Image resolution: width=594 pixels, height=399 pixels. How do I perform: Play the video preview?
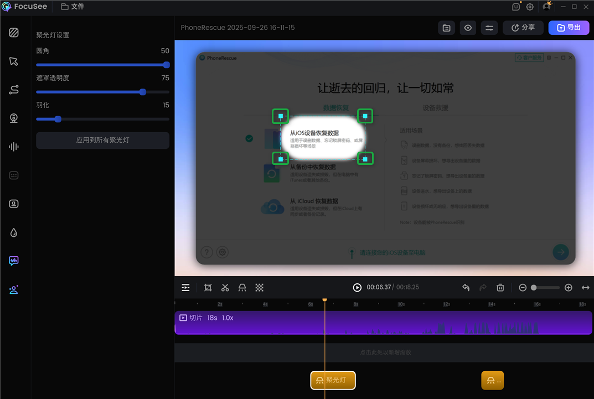point(357,287)
